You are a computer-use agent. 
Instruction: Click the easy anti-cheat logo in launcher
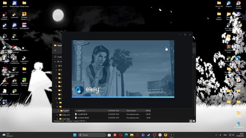[x=87, y=90]
